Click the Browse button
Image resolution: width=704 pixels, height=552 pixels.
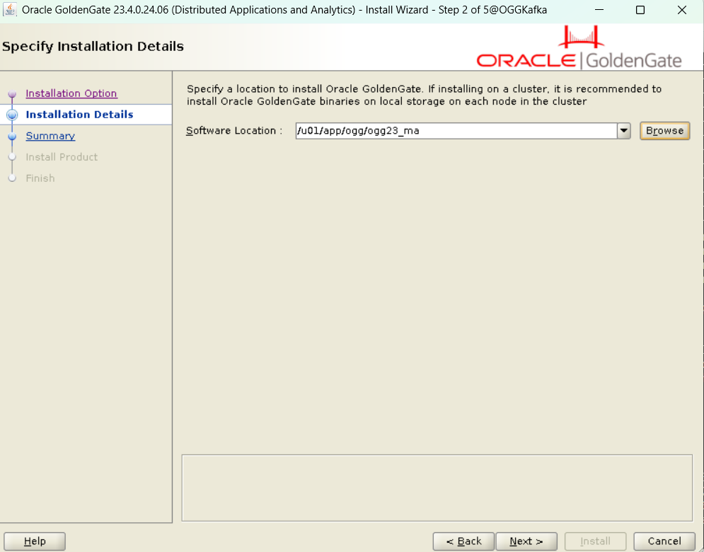point(664,131)
